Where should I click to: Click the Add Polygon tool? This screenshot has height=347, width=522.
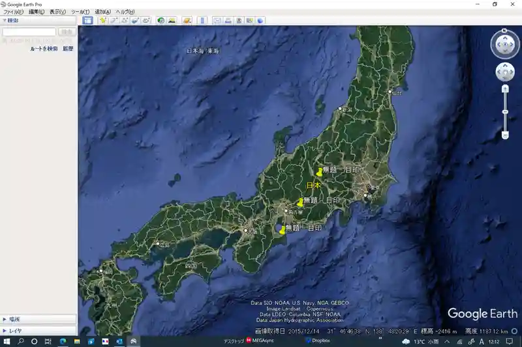coord(114,20)
